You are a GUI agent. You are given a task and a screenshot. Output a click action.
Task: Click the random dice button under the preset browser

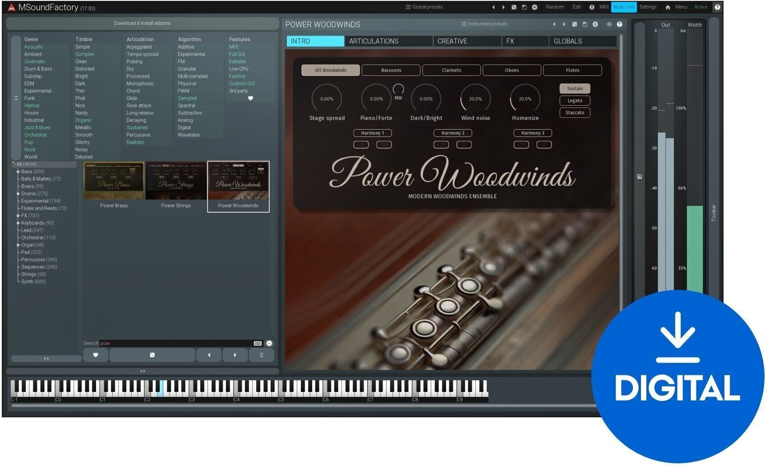pyautogui.click(x=152, y=355)
